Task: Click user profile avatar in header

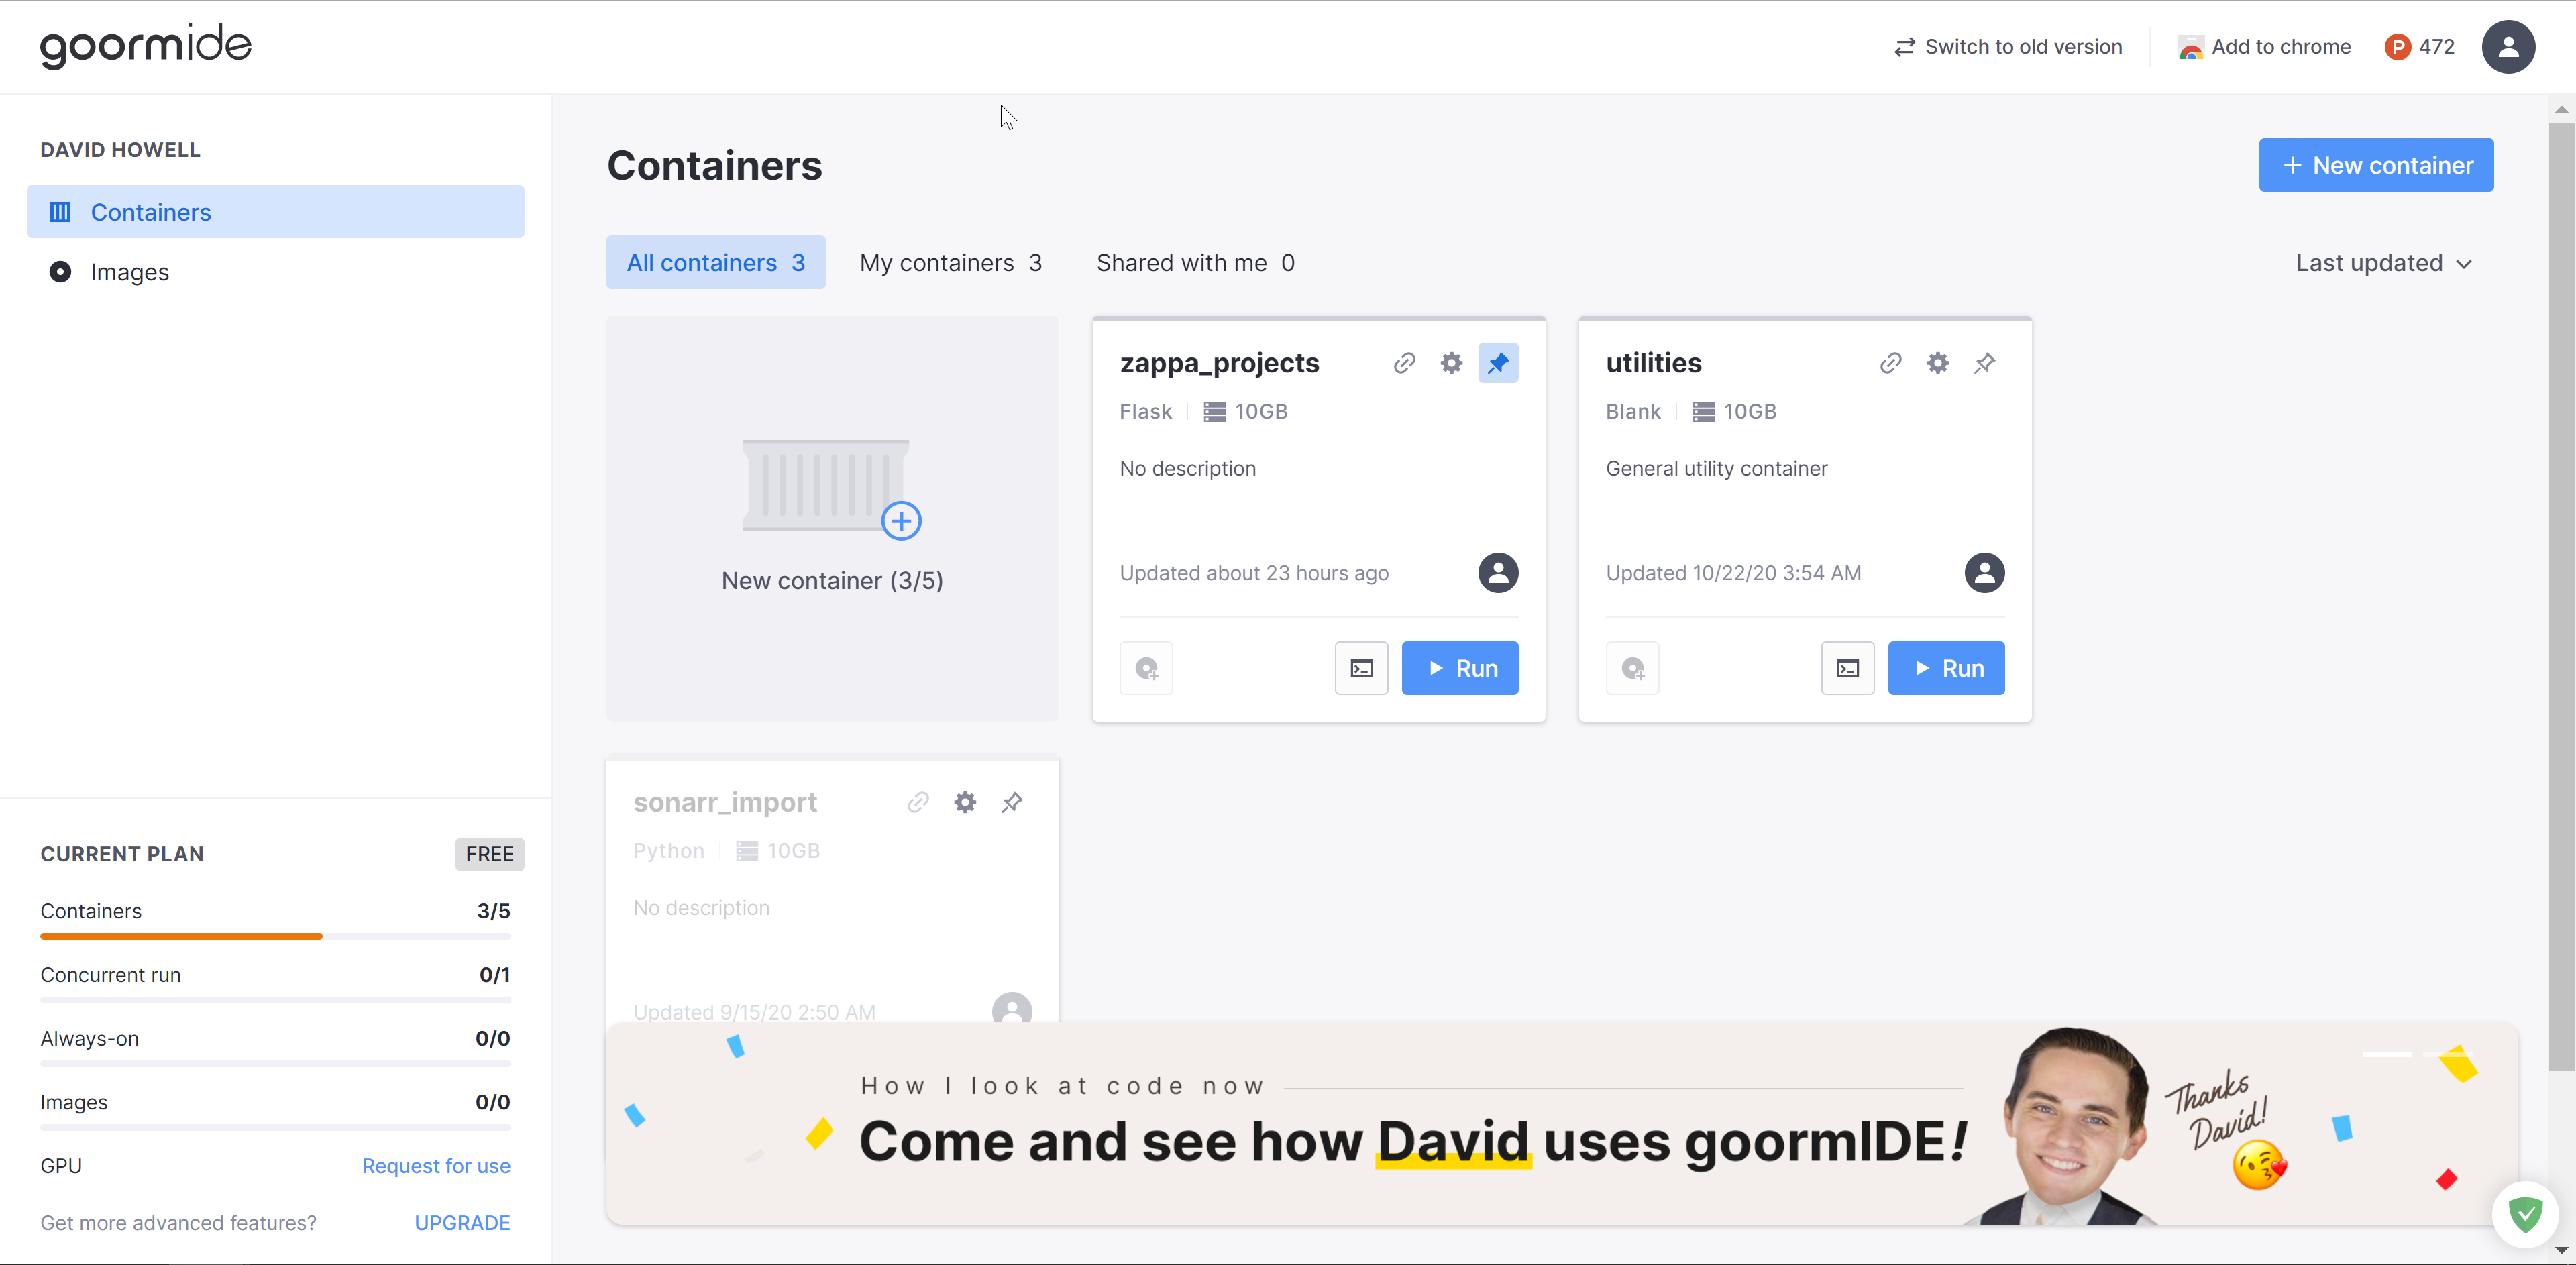Action: click(x=2507, y=47)
